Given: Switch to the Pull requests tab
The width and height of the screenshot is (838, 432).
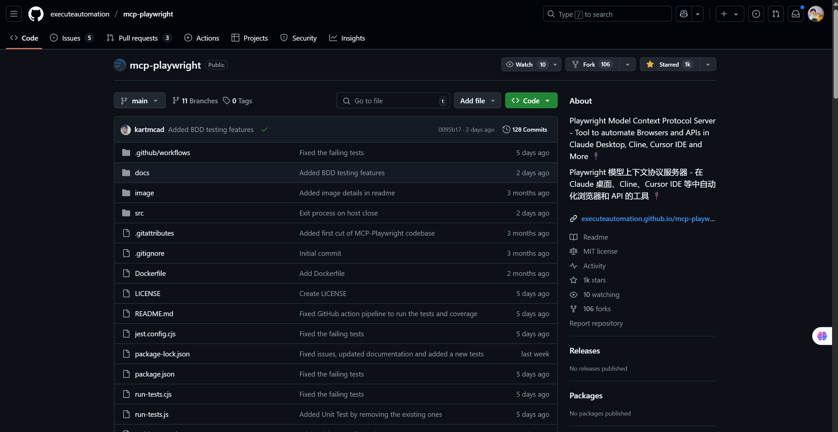Looking at the screenshot, I should tap(138, 38).
